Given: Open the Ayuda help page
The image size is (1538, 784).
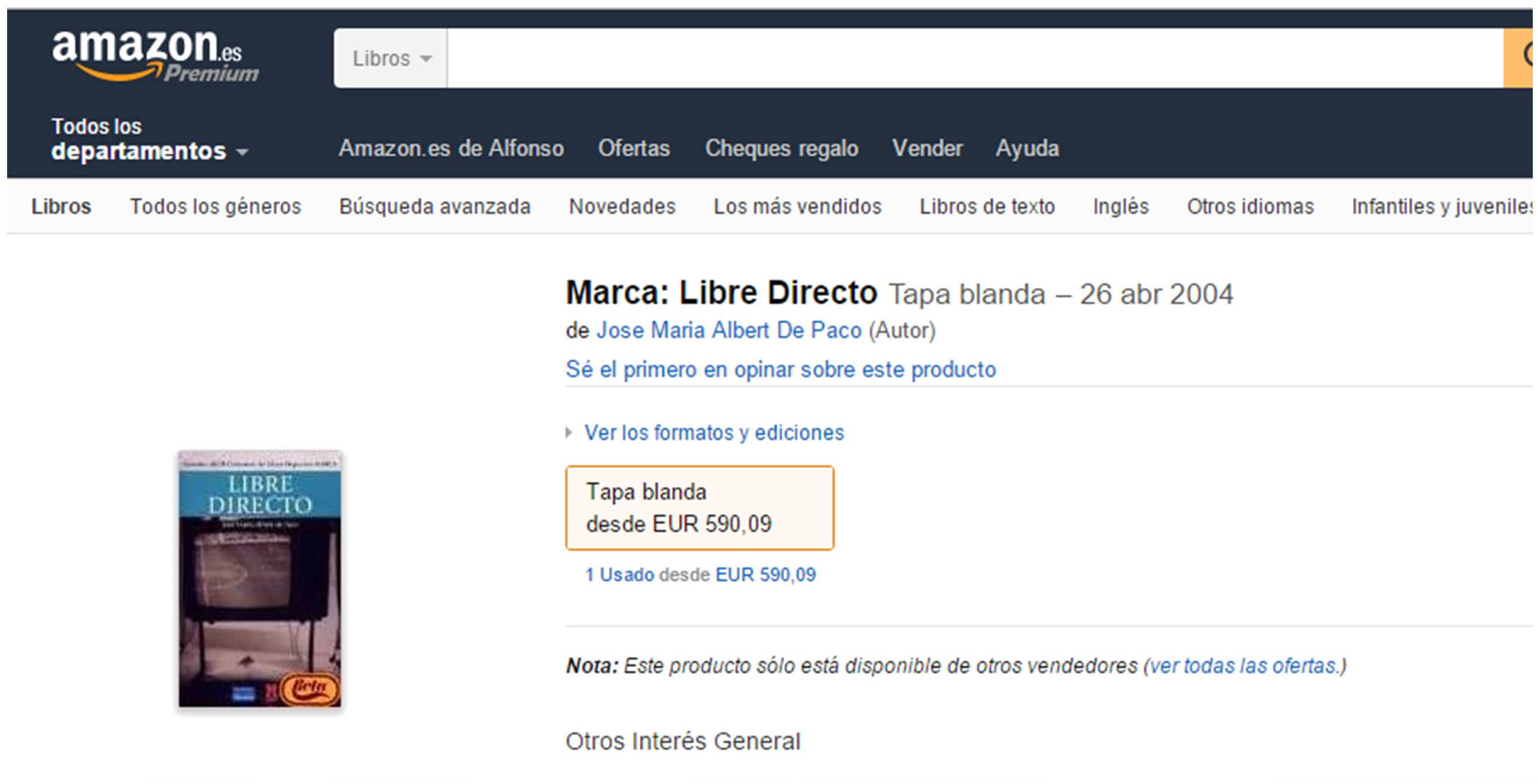Looking at the screenshot, I should [x=1027, y=148].
